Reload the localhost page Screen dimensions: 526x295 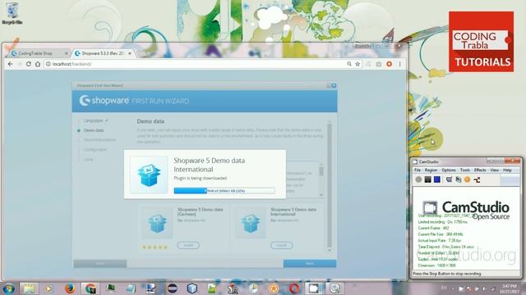point(29,64)
